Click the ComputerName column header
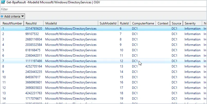This screenshot has height=104, width=207. coord(143,23)
